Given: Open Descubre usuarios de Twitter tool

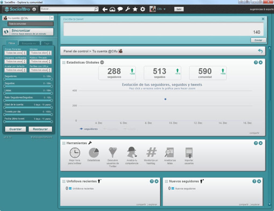Looking at the screenshot, I should coord(113,157).
